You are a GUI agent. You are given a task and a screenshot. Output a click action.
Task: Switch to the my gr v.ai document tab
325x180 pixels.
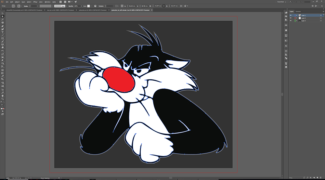pyautogui.click(x=60, y=10)
